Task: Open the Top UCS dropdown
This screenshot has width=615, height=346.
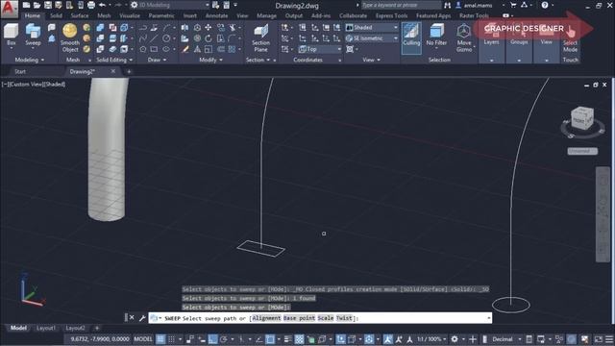Action: [x=320, y=49]
